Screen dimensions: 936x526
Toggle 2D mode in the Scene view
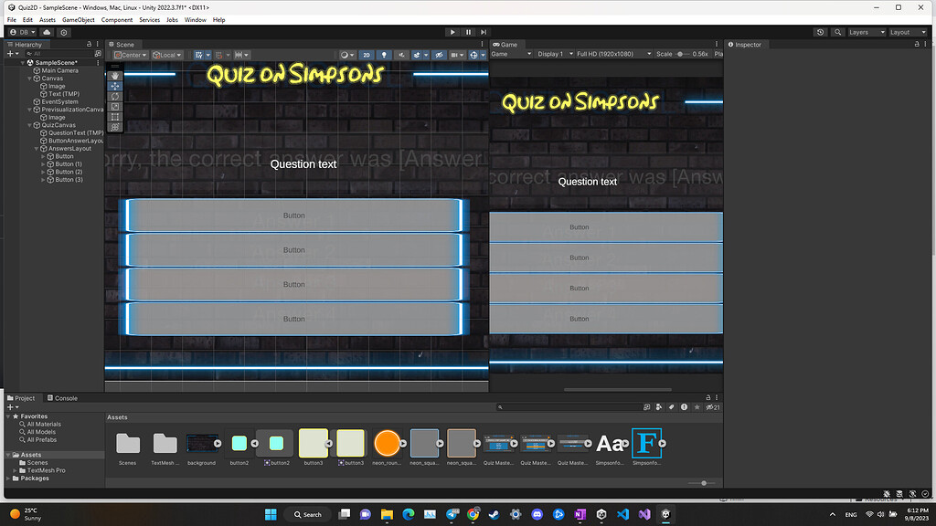coord(367,55)
